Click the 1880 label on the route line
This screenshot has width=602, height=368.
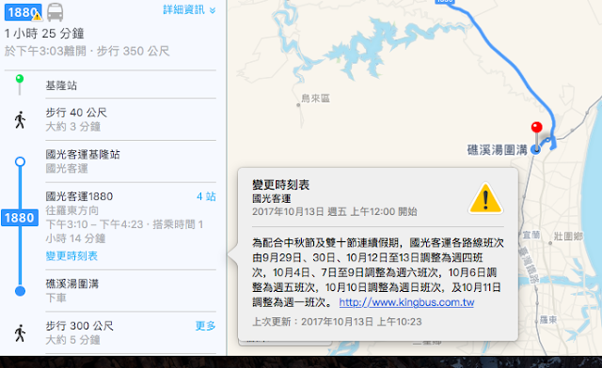tap(20, 218)
